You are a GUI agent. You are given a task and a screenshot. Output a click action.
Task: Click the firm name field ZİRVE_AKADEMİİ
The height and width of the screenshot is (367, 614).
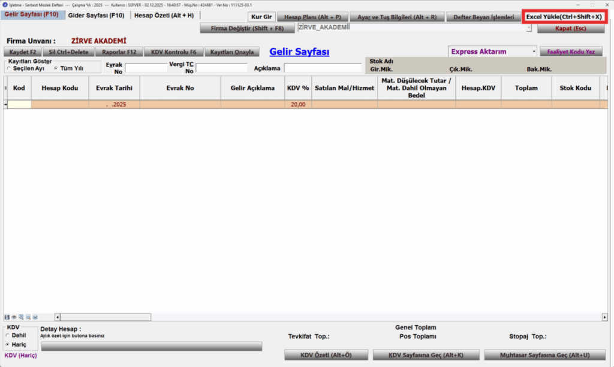(411, 28)
